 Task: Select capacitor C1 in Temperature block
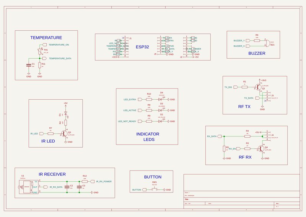pyautogui.click(x=29, y=65)
